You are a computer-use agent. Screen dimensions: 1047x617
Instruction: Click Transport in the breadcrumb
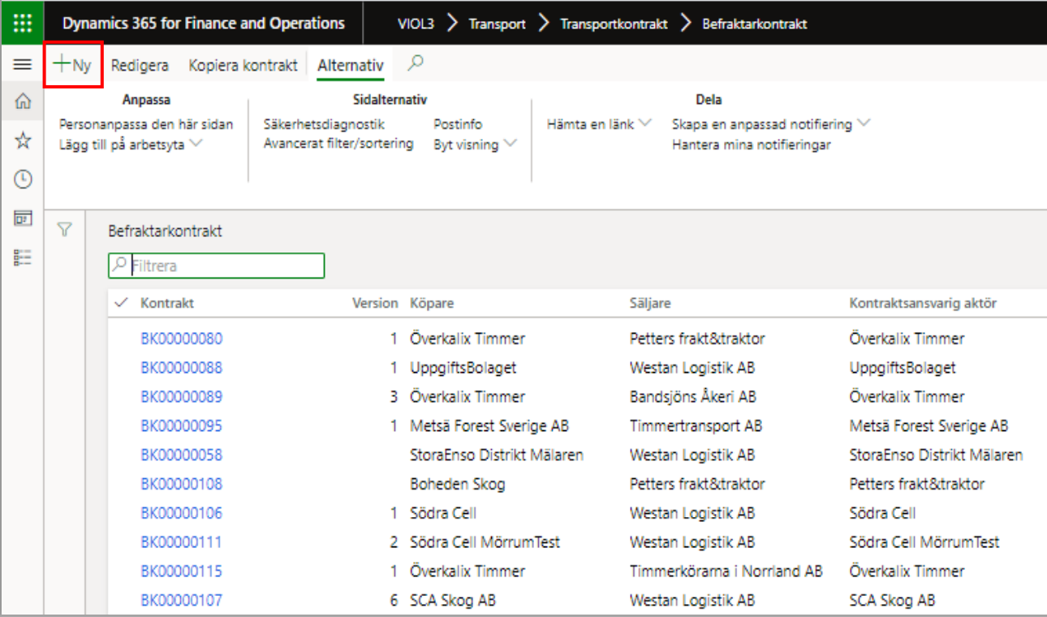498,24
